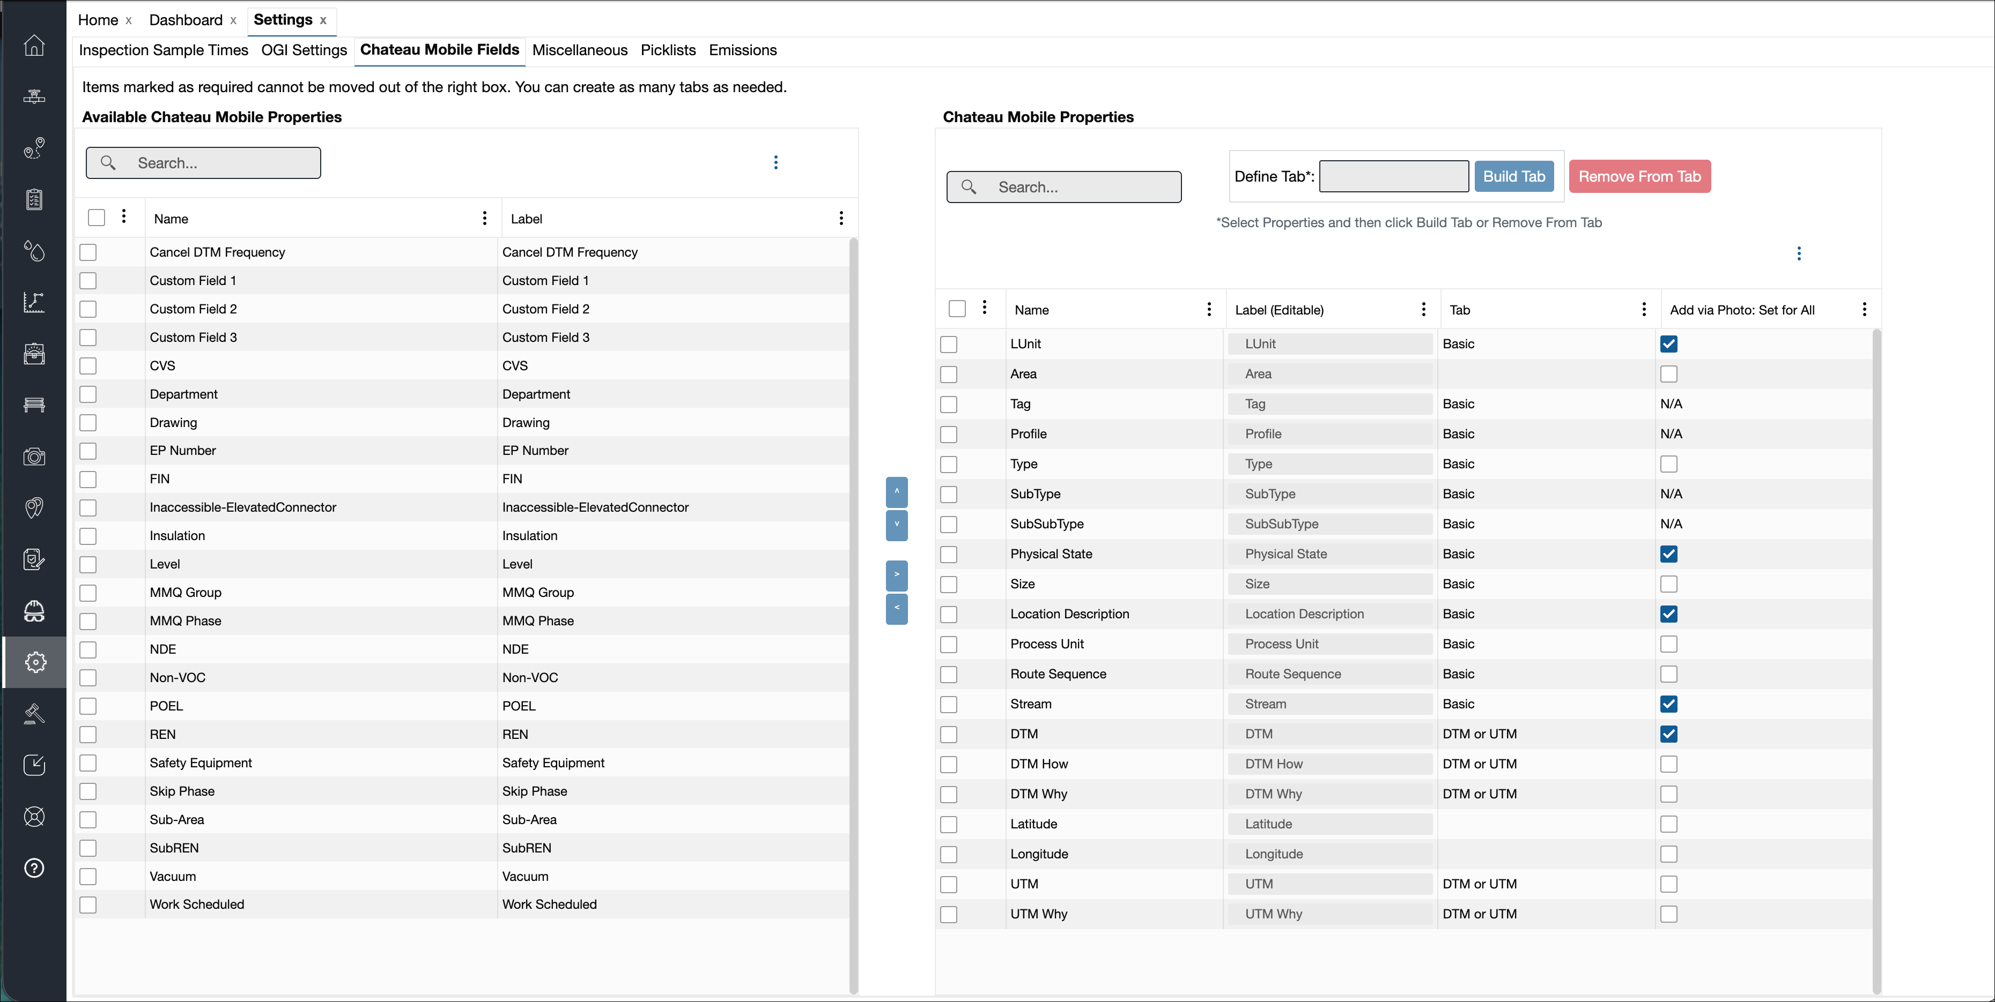
Task: Check the Insulation row checkbox
Action: point(88,536)
